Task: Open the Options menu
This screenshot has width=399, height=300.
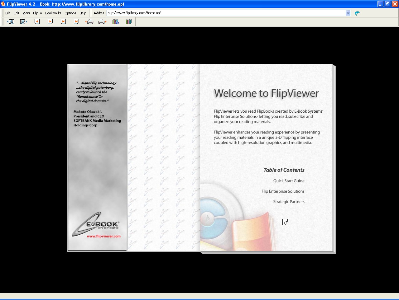Action: [70, 13]
